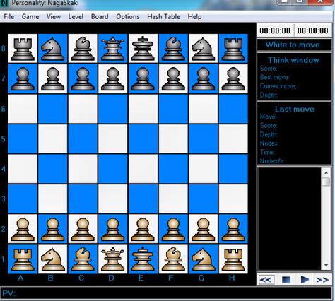The image size is (335, 301).
Task: Click the Last move heading
Action: (x=295, y=109)
